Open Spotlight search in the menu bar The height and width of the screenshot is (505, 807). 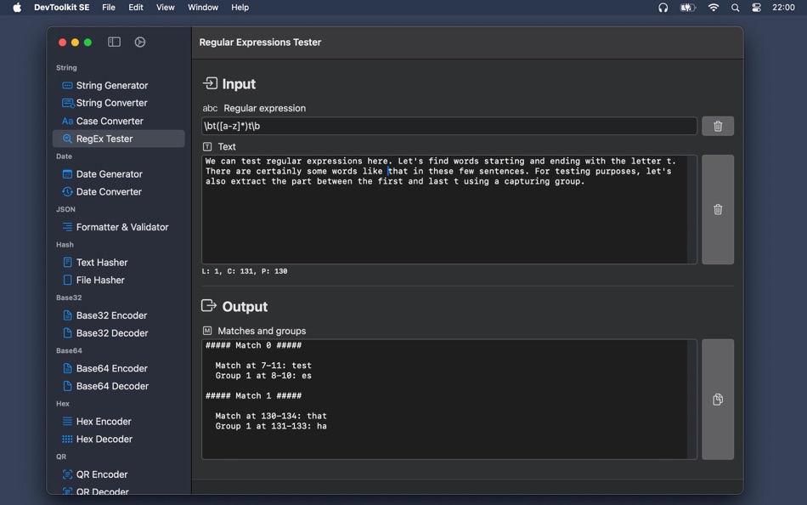735,7
